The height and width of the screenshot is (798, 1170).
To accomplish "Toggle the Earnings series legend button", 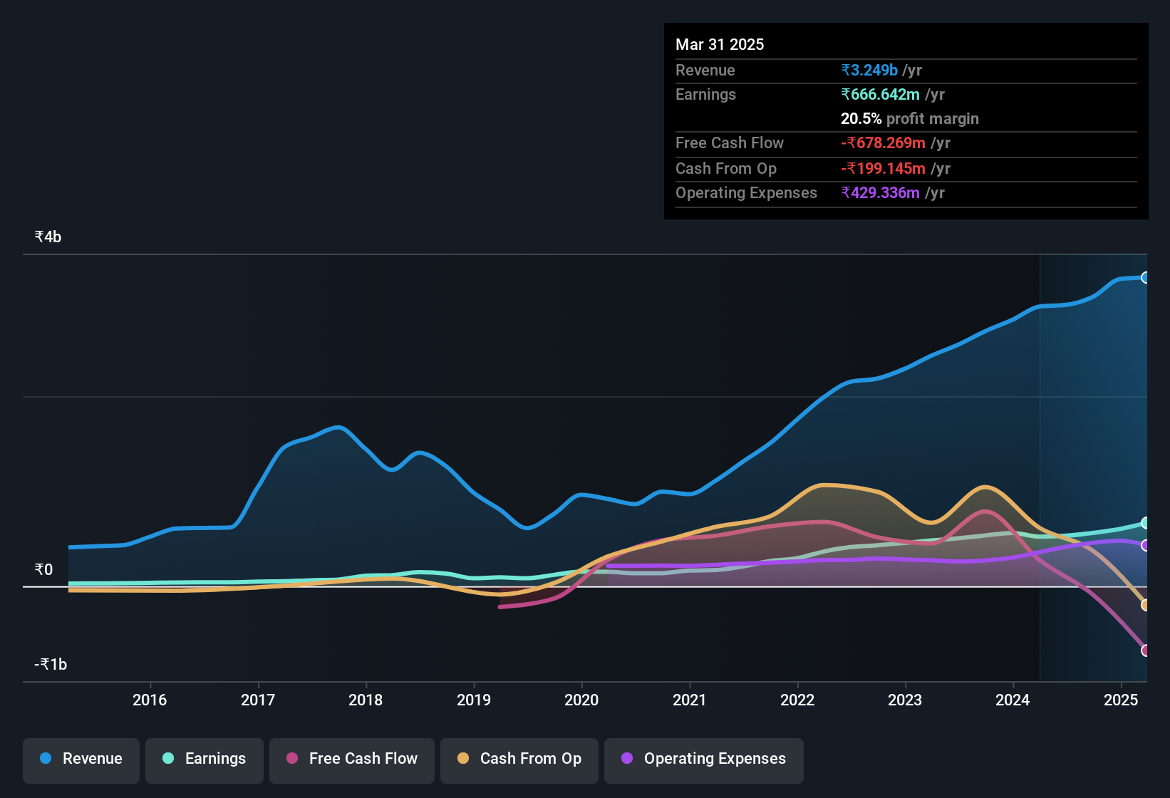I will 205,760.
